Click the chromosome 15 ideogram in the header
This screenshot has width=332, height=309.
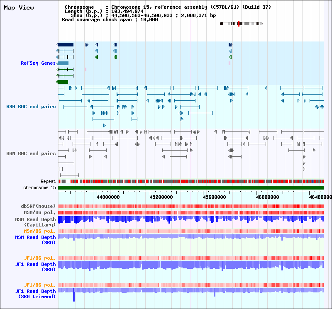pos(241,24)
